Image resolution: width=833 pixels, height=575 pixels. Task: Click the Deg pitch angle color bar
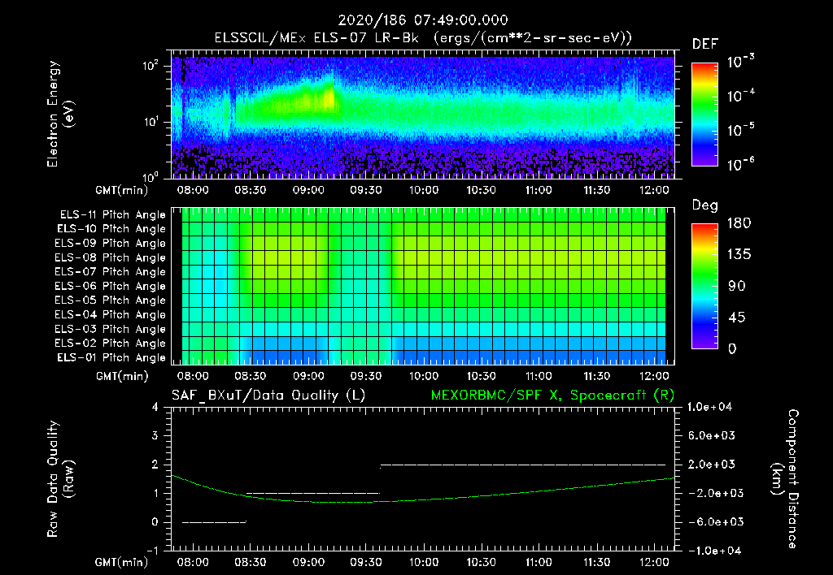coord(704,286)
